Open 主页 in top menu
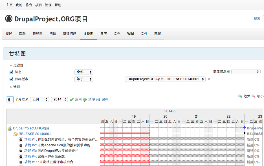Image resolution: width=264 pixels, height=166 pixels. pos(9,5)
